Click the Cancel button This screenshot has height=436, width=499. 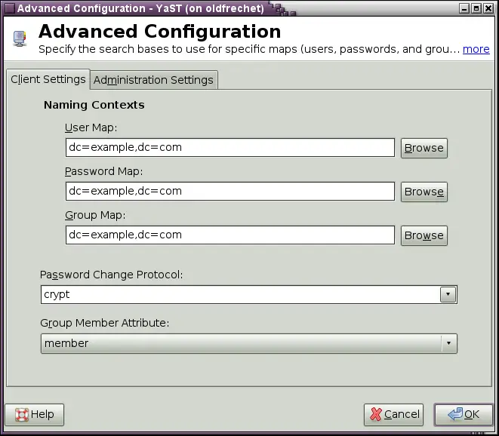[x=394, y=414]
